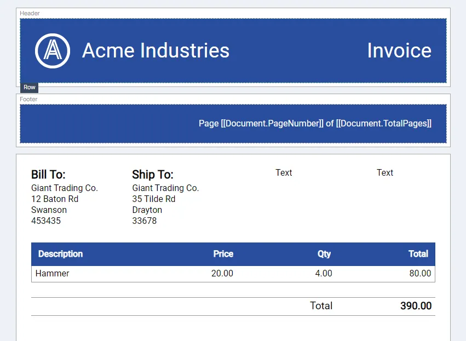Select the "Bill To:" heading
Screen dimensions: 466x341
[48, 175]
